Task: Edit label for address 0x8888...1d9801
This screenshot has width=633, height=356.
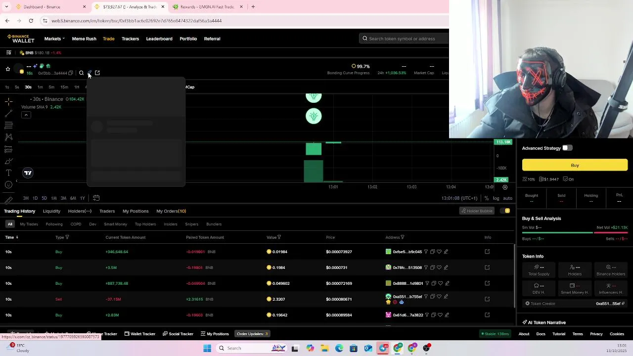Action: tap(447, 283)
